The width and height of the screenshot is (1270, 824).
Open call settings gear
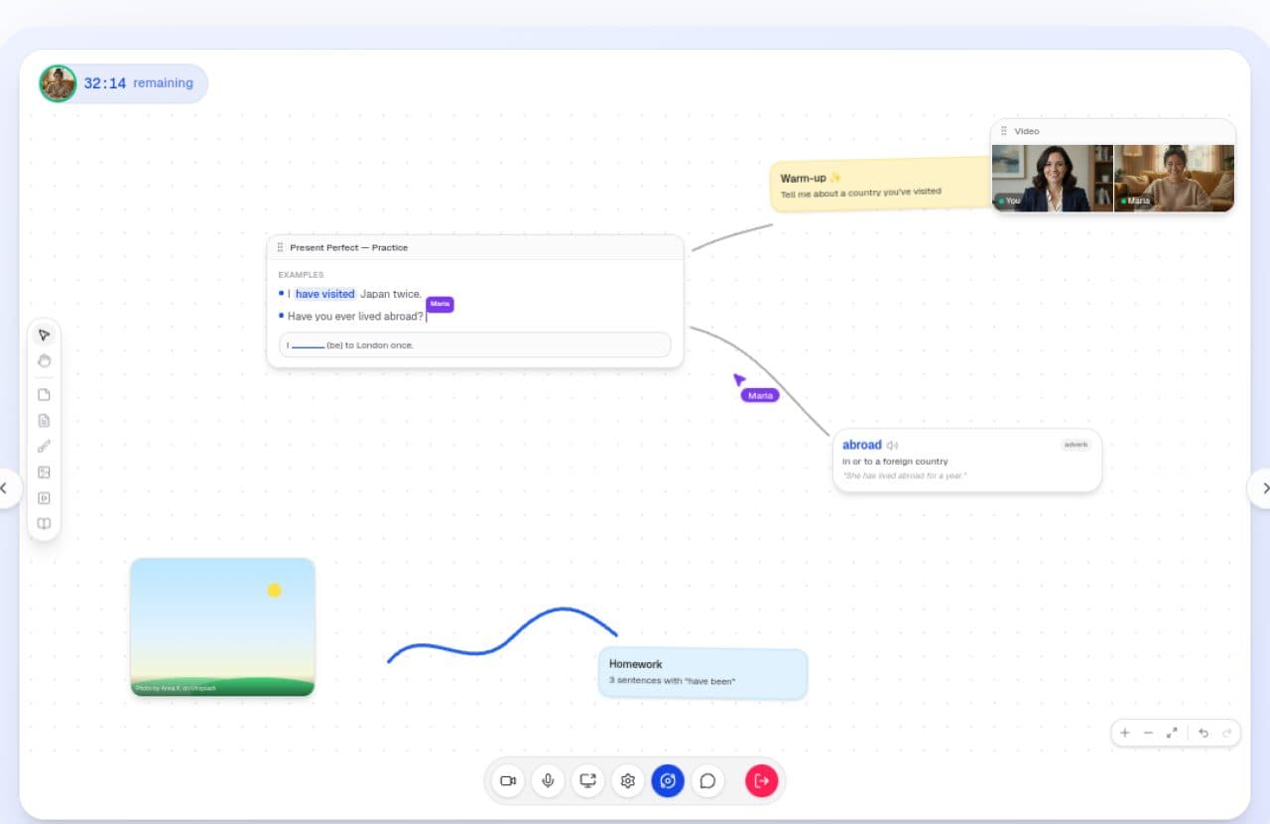[x=628, y=781]
